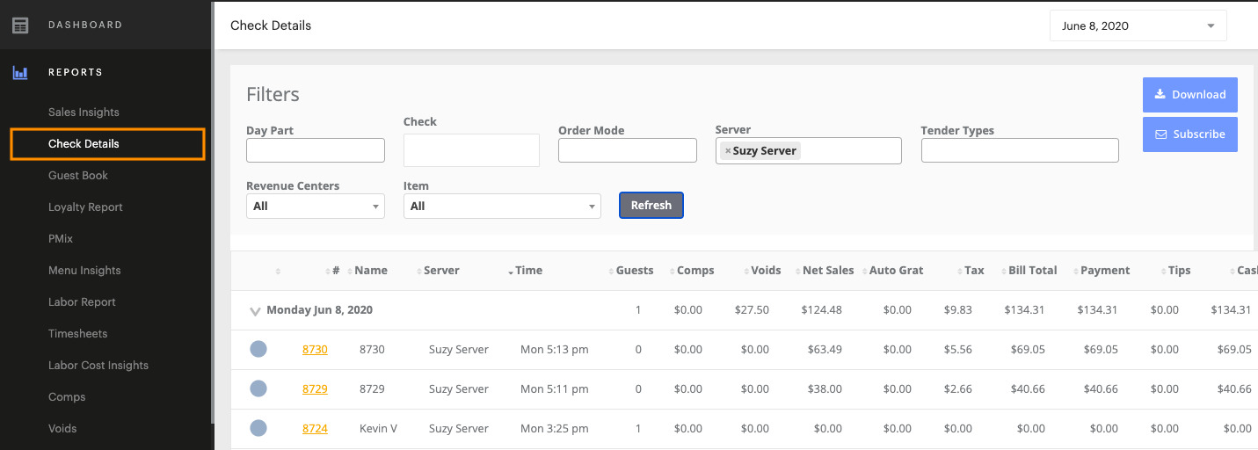The image size is (1258, 450).
Task: Open the Revenue Centers dropdown
Action: [316, 206]
